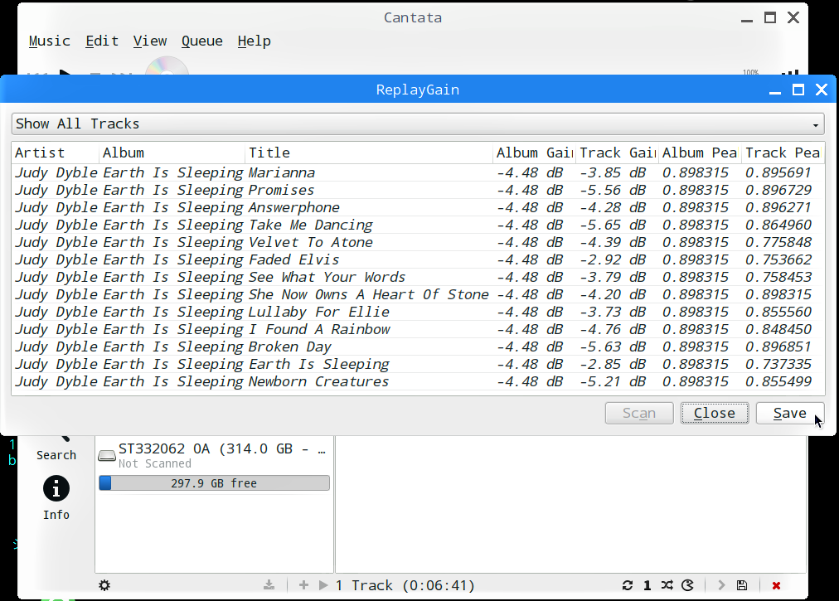Click track peak value 0.753662

[x=778, y=260]
